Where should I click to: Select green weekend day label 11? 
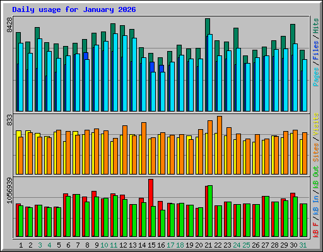tap(114, 245)
